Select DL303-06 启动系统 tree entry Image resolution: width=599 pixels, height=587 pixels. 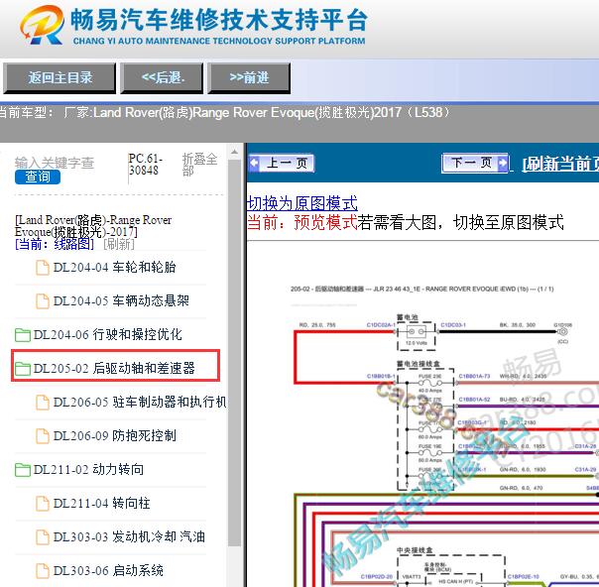pos(108,570)
